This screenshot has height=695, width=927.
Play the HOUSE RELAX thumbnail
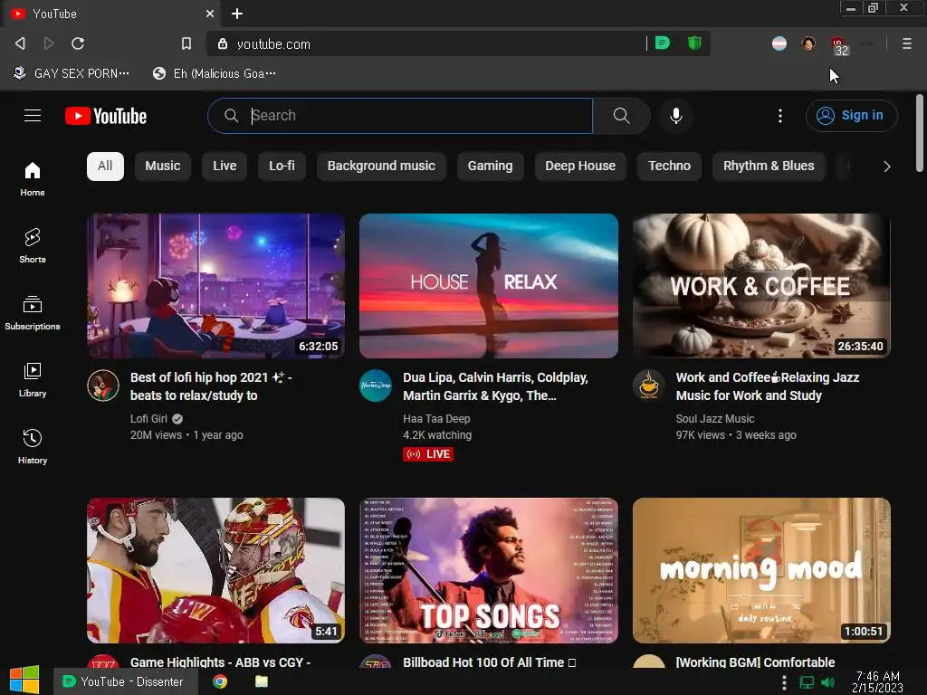[x=489, y=286]
